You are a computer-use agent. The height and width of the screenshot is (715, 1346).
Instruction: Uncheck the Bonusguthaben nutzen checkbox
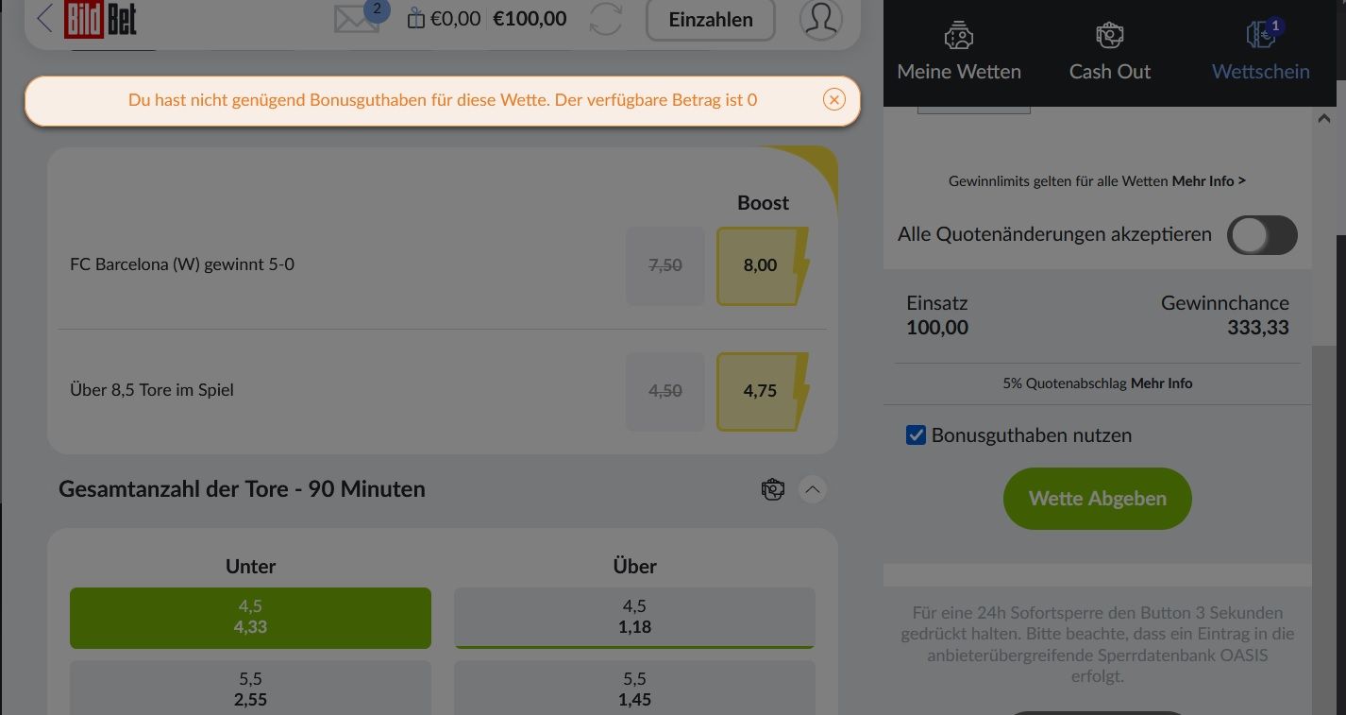916,434
